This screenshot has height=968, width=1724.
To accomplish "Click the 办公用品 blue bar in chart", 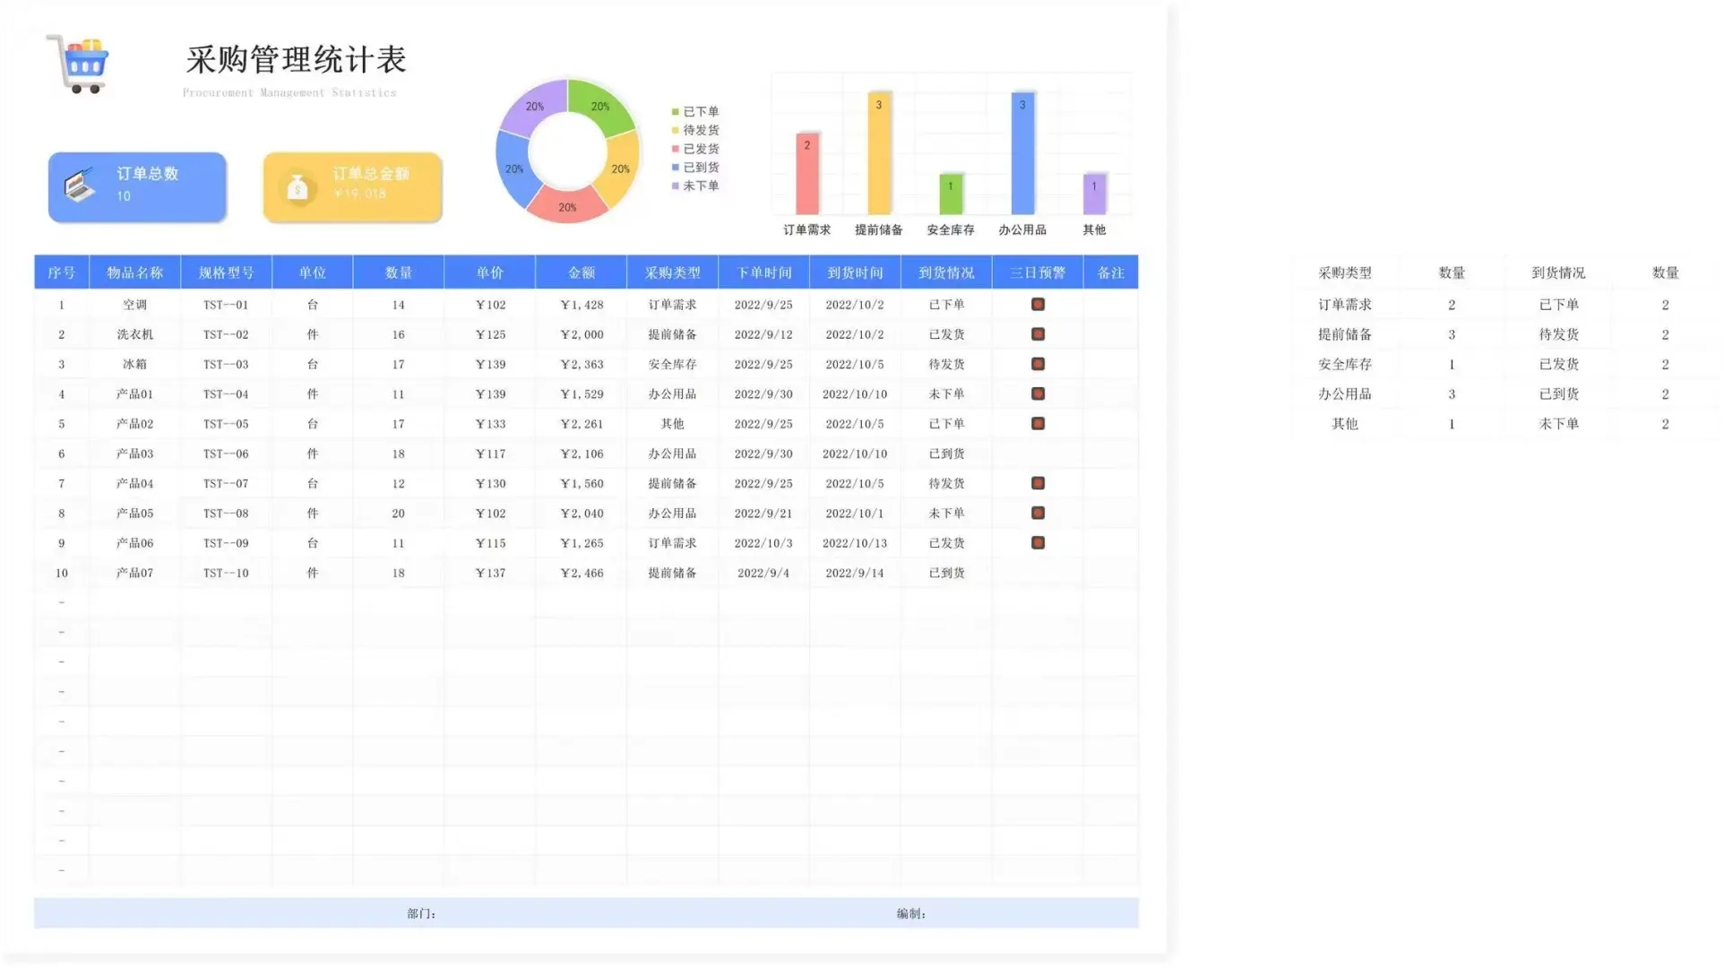I will point(1022,153).
